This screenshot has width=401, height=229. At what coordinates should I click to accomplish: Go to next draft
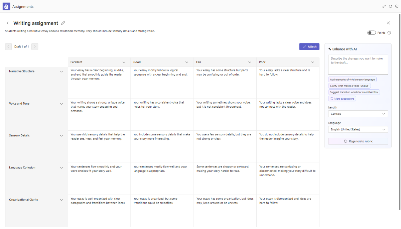[x=35, y=46]
